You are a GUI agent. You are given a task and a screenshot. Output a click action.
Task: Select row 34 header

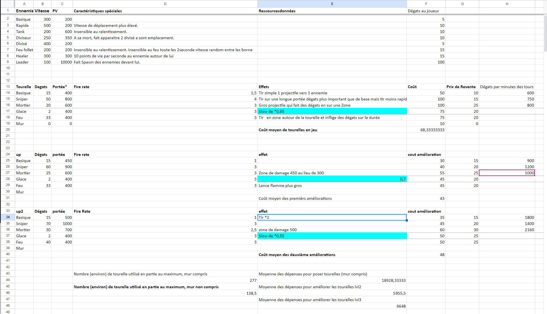point(8,217)
